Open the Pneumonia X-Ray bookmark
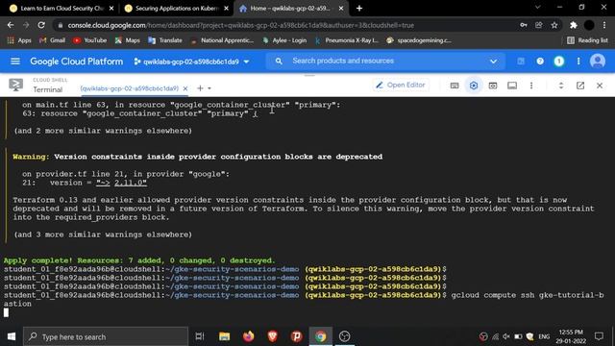615x346 pixels. pyautogui.click(x=346, y=40)
